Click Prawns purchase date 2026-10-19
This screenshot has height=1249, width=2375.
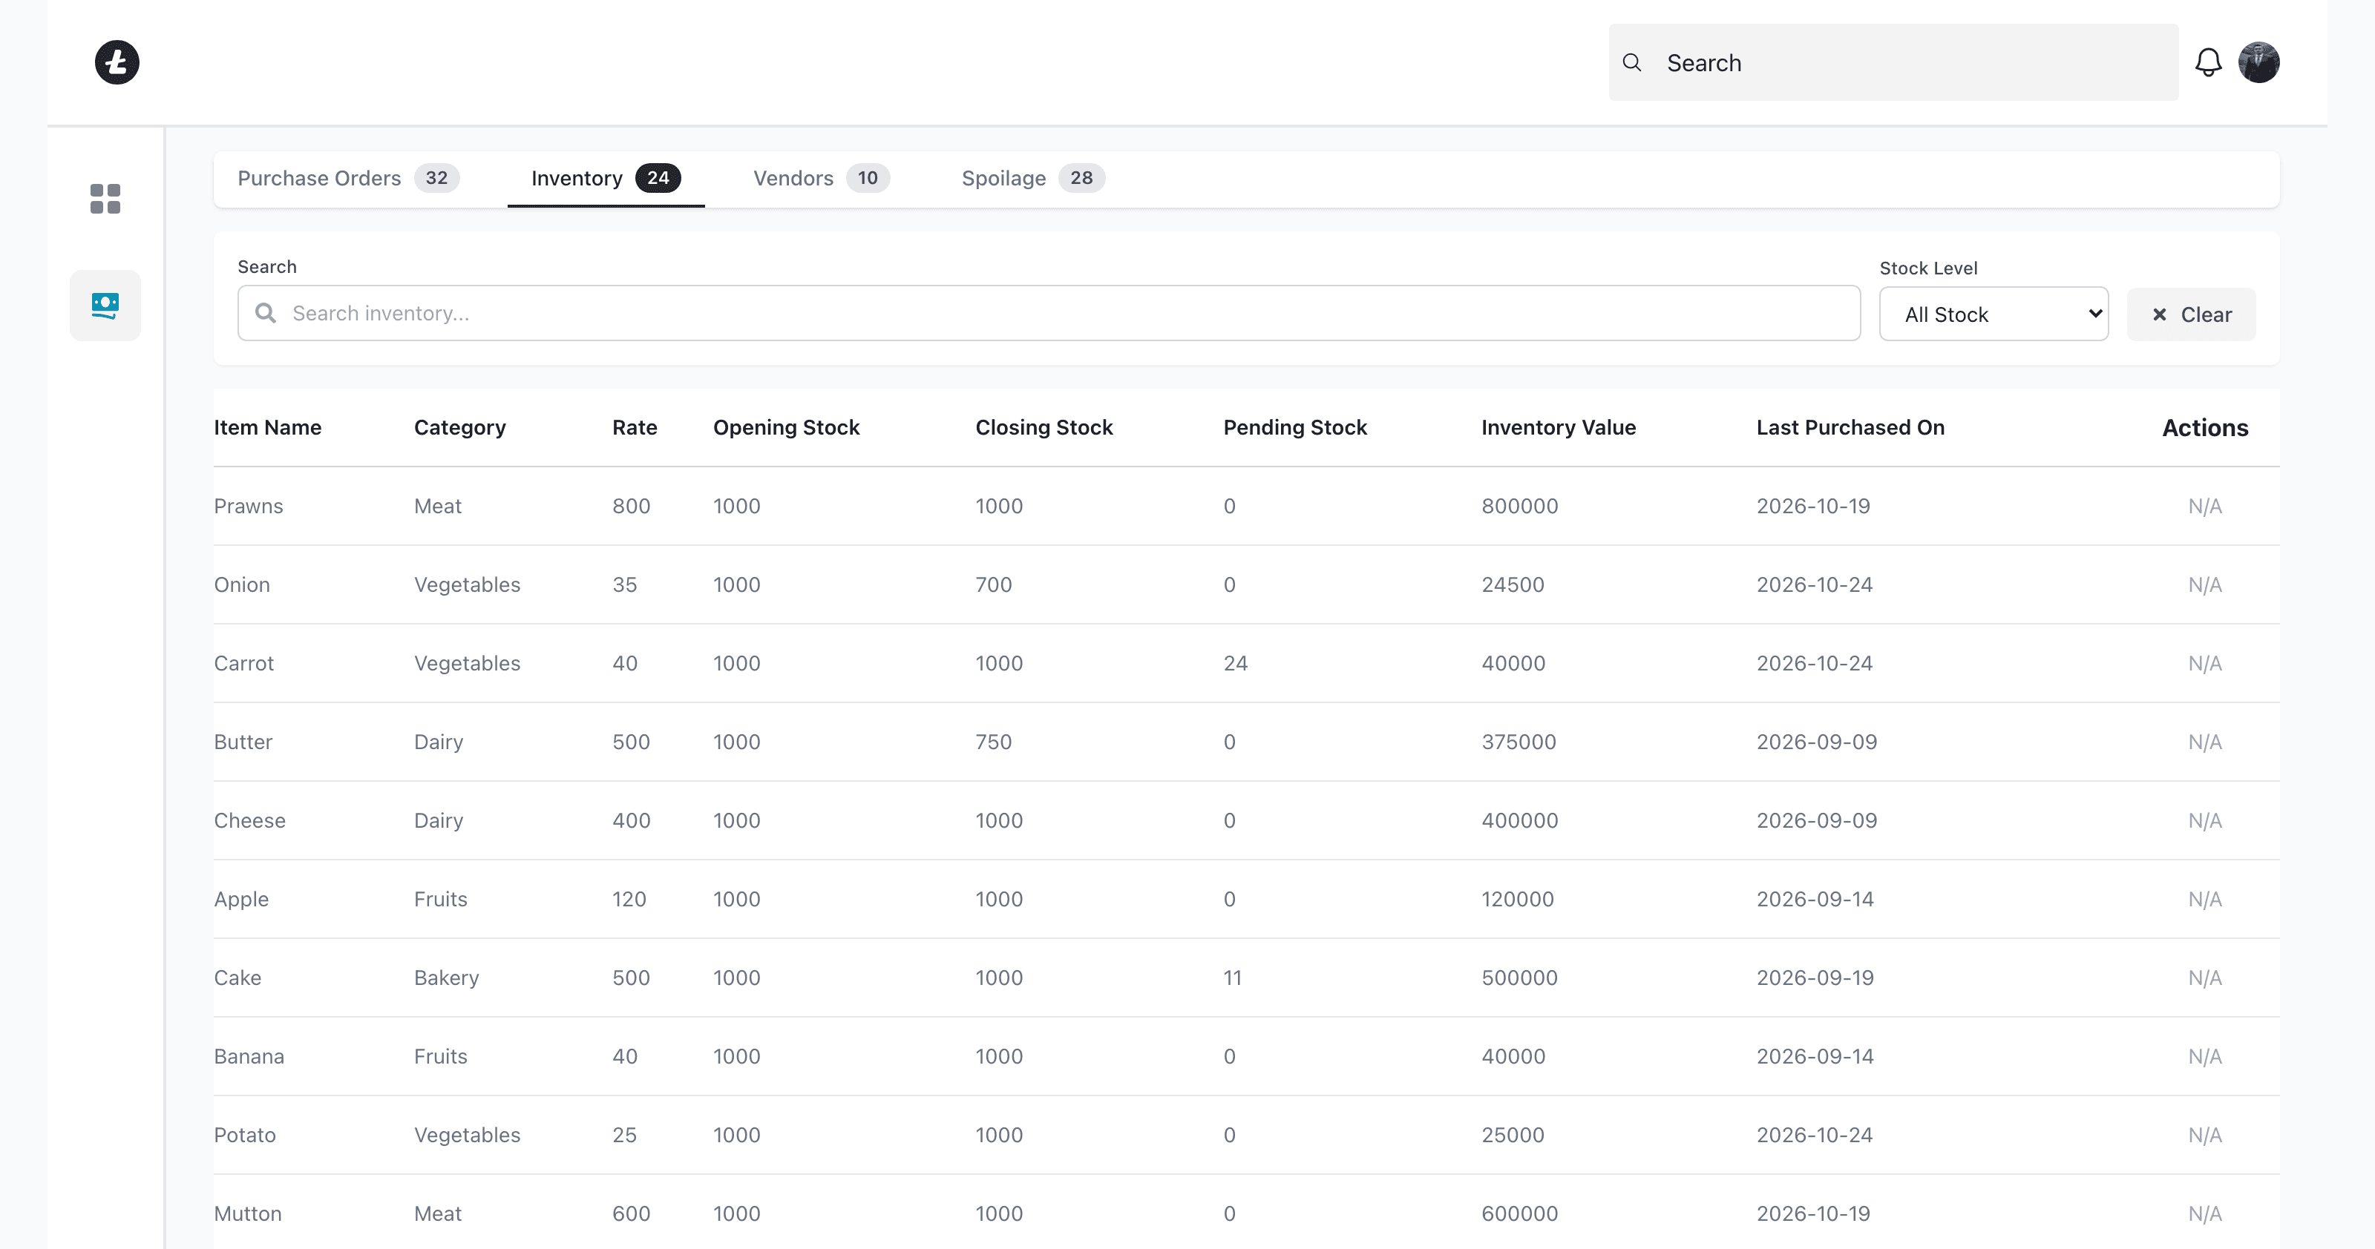click(x=1812, y=506)
